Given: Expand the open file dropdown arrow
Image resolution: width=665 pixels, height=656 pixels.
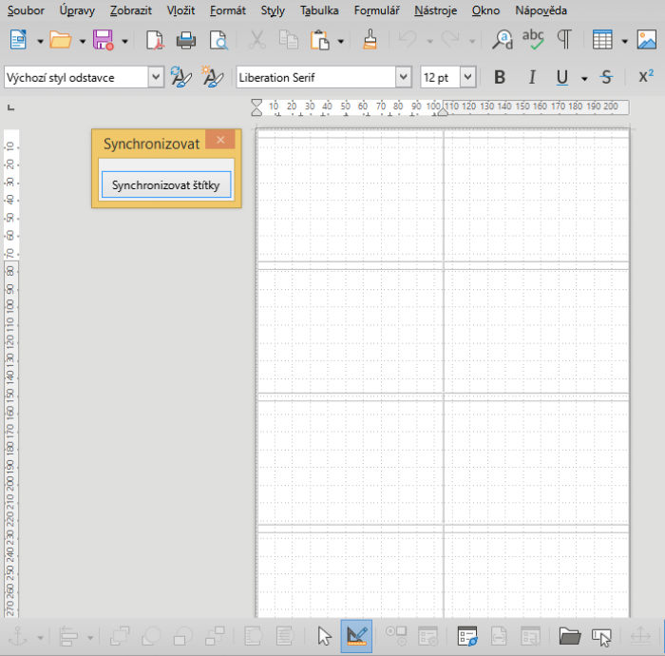Looking at the screenshot, I should point(83,41).
